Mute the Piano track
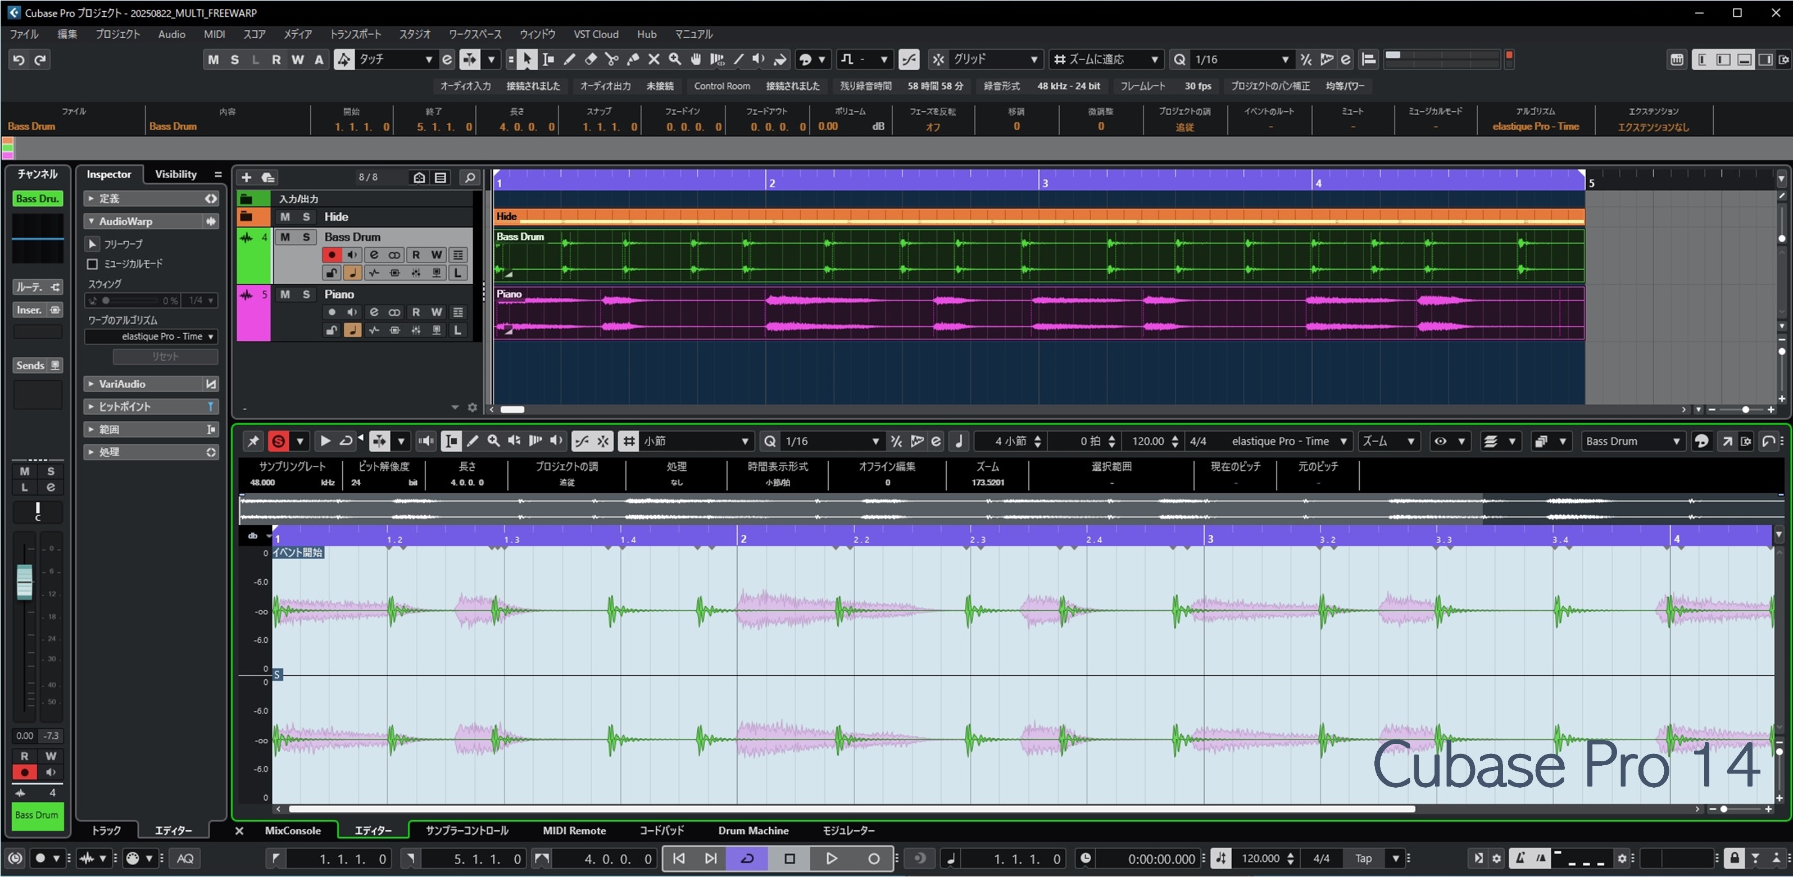The width and height of the screenshot is (1793, 877). click(x=285, y=295)
